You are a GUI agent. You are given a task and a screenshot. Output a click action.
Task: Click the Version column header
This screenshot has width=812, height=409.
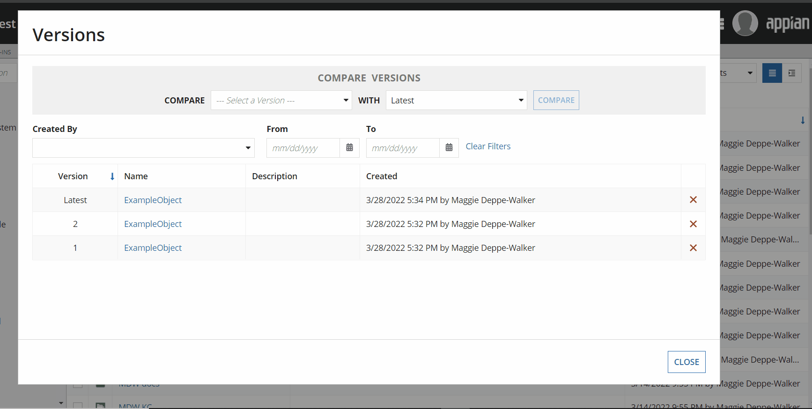[x=73, y=176]
